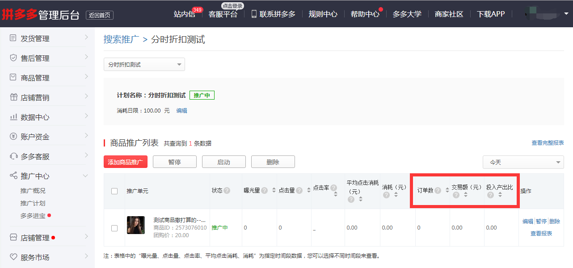Image resolution: width=573 pixels, height=268 pixels.
Task: Open 多多大学 in the top bar
Action: tap(407, 14)
